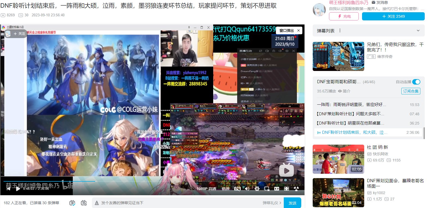Click the video title heading

tap(138, 6)
